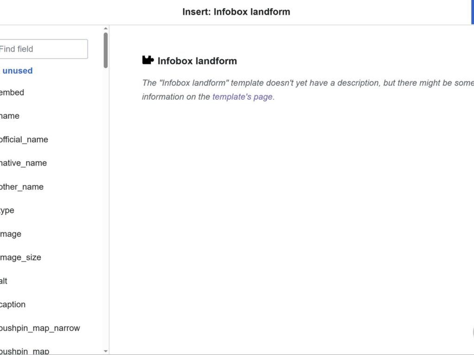Focus the Find field search box
Viewport: 474px width, 355px height.
[43, 49]
